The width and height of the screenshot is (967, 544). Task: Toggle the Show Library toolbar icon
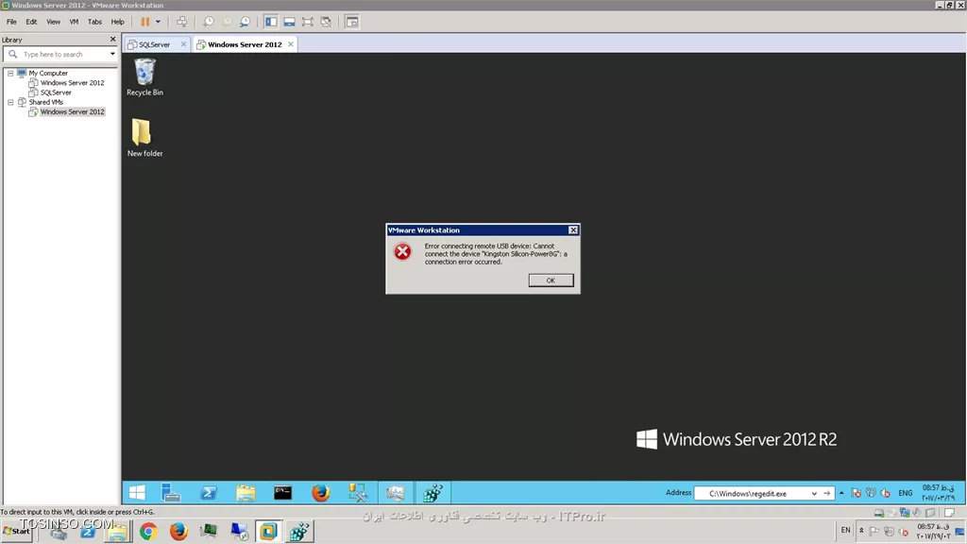click(x=271, y=22)
